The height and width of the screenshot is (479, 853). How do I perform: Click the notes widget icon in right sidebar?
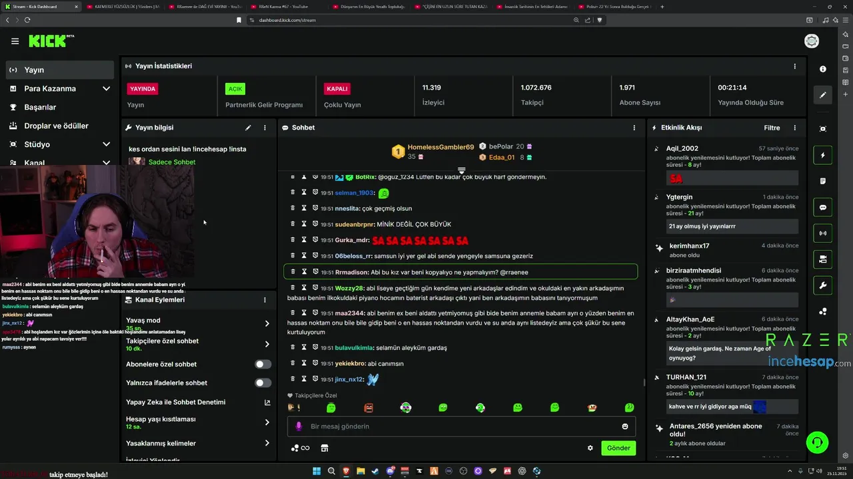point(823,181)
